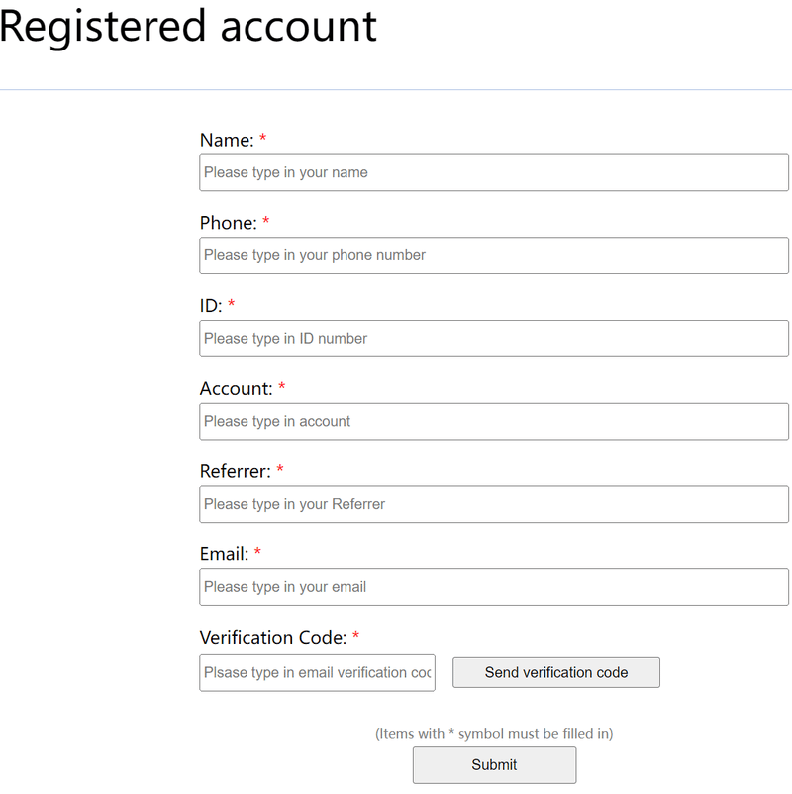The height and width of the screenshot is (794, 792).
Task: Click the Submit button
Action: [x=494, y=765]
